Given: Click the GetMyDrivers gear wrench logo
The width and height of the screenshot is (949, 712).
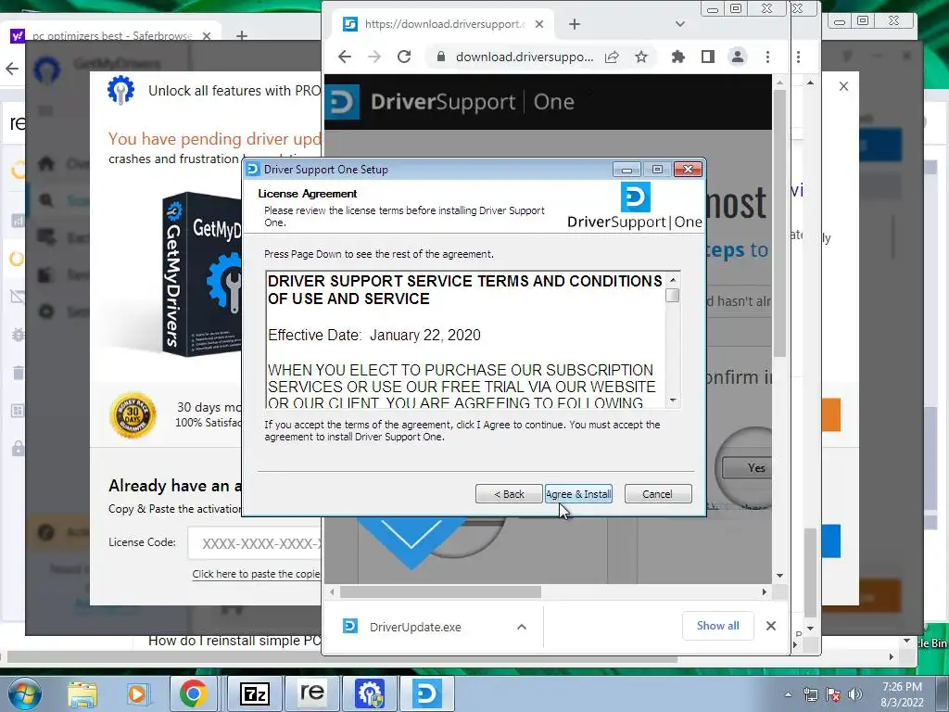Looking at the screenshot, I should click(x=121, y=91).
